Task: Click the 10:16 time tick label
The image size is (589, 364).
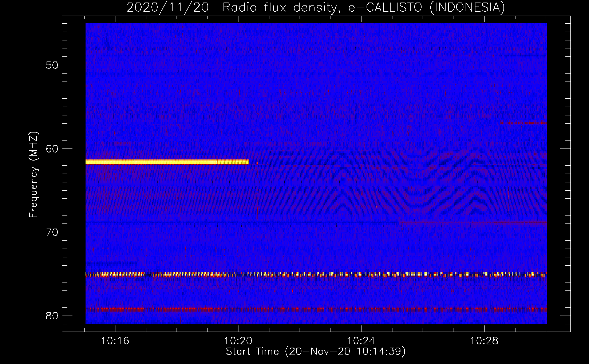Action: tap(115, 341)
